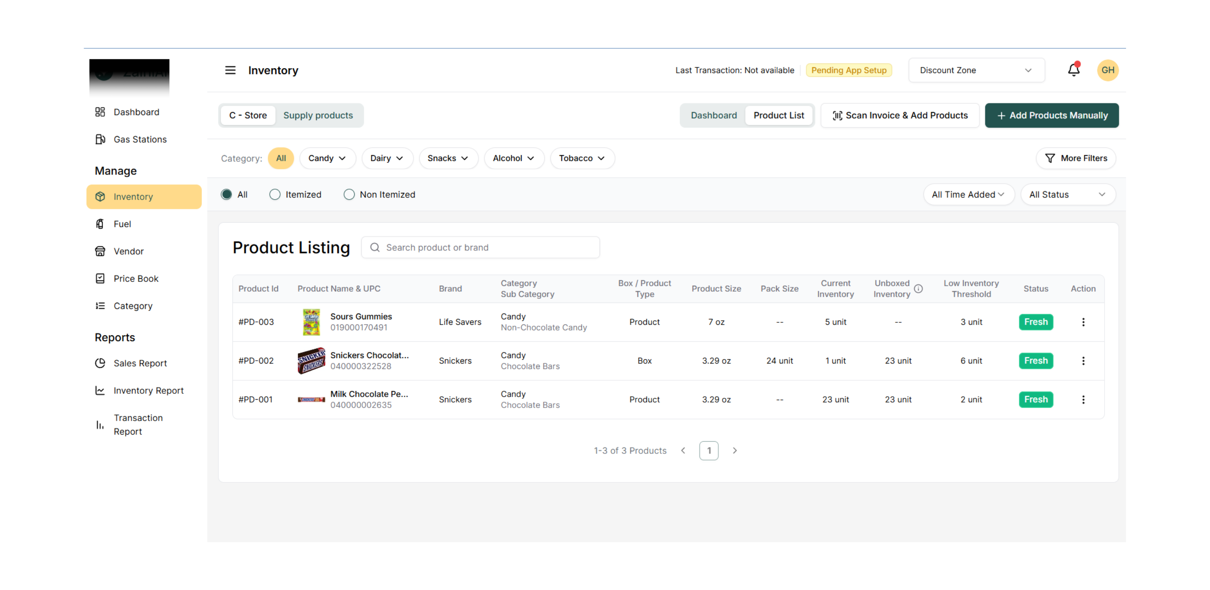Open the three-dot action menu for #PD-003
This screenshot has height=590, width=1210.
coord(1083,322)
